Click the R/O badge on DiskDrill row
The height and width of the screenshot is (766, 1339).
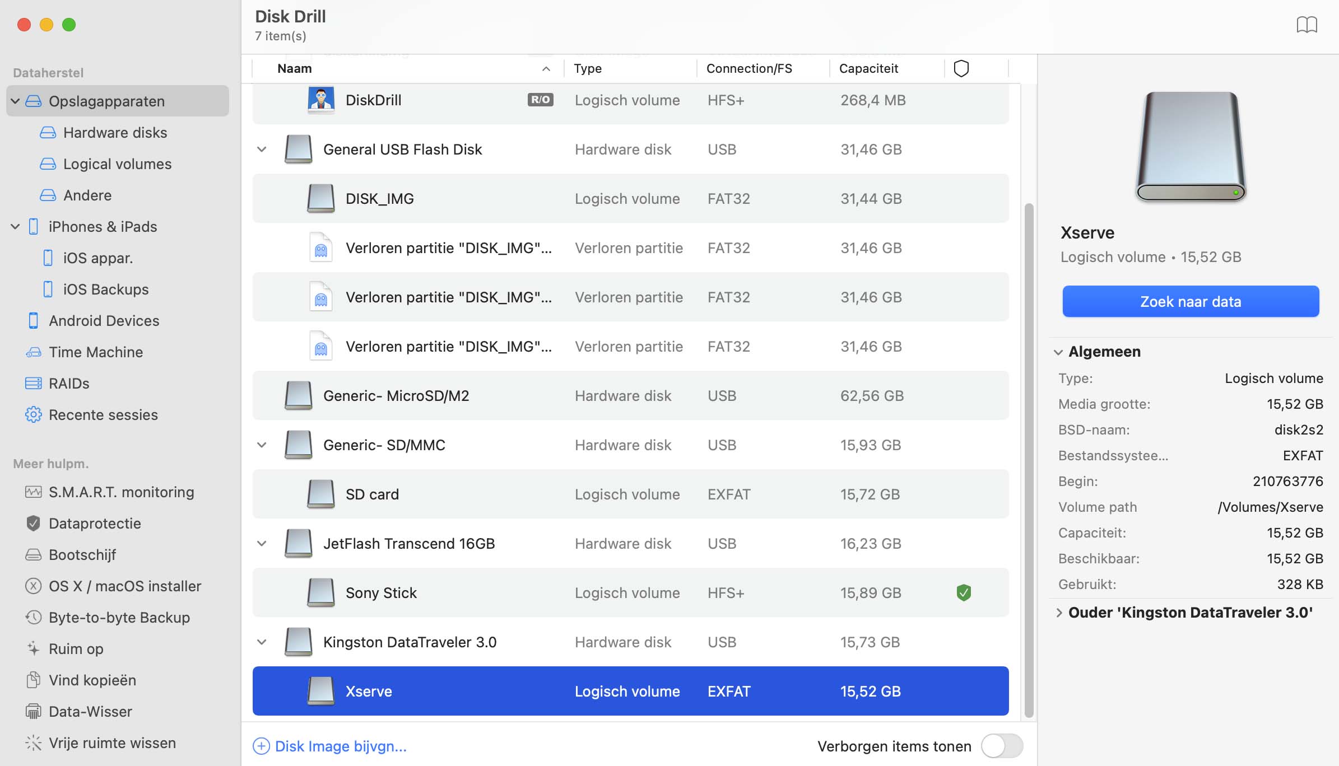(540, 100)
